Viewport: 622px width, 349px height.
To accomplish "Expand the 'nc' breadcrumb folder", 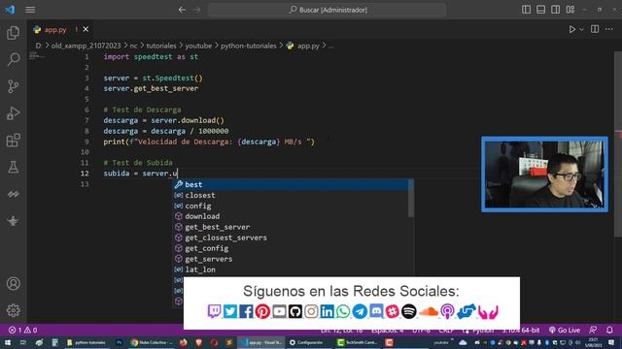I will 134,46.
